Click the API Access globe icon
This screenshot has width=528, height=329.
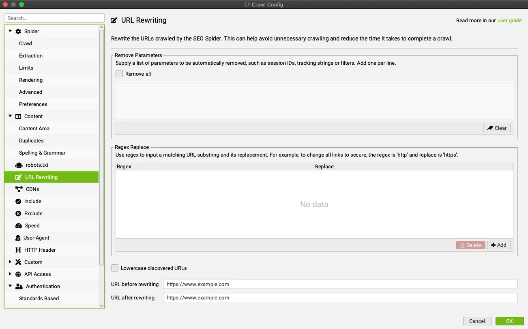click(x=18, y=274)
